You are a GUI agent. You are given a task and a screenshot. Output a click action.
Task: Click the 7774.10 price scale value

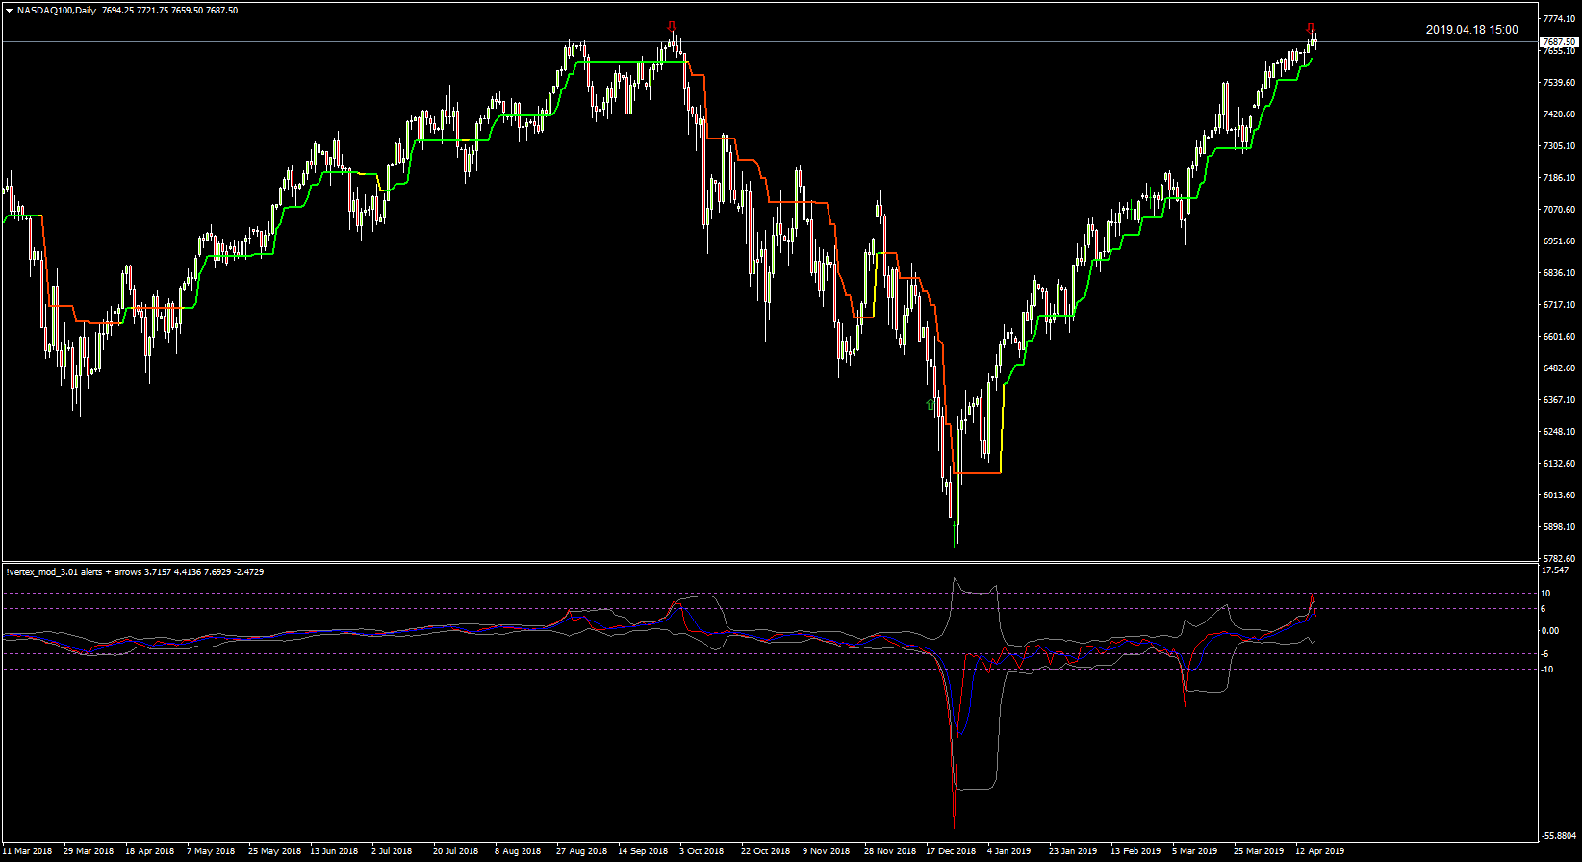[1559, 19]
